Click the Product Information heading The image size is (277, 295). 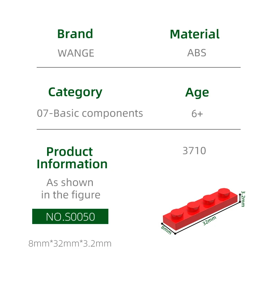click(x=72, y=158)
